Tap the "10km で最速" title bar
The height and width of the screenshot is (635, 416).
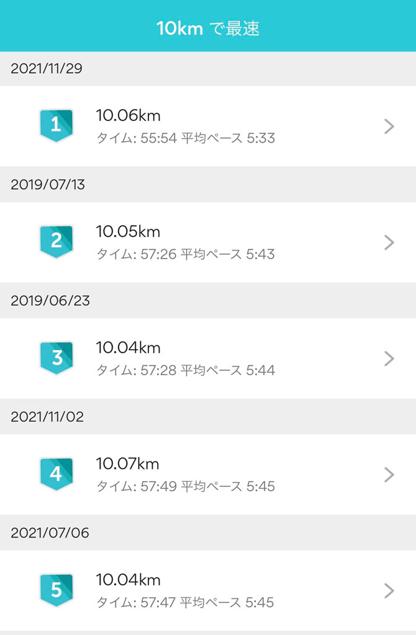[x=208, y=28]
